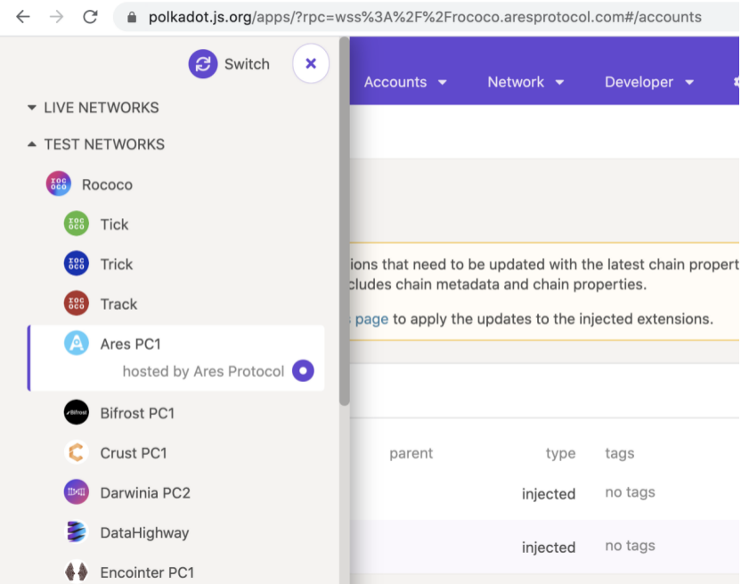Viewport: 741px width, 584px height.
Task: Click the 'type' column header
Action: coord(560,453)
